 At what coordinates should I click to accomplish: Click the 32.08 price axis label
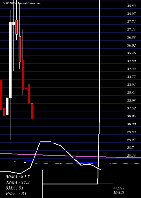[131, 100]
